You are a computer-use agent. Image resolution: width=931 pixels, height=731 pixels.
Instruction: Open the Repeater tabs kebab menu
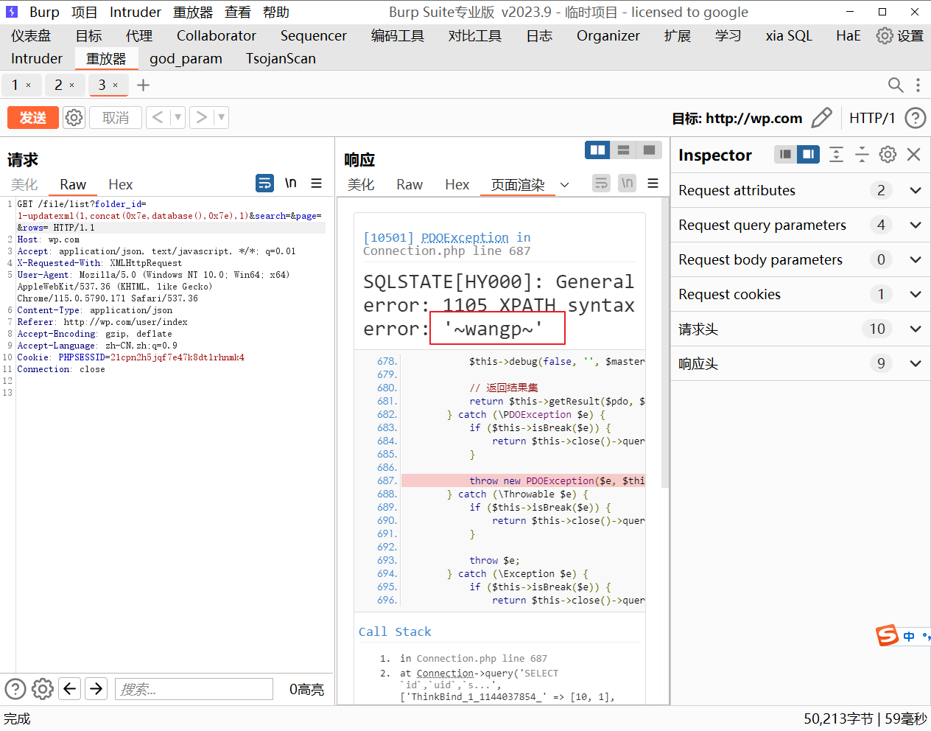918,85
